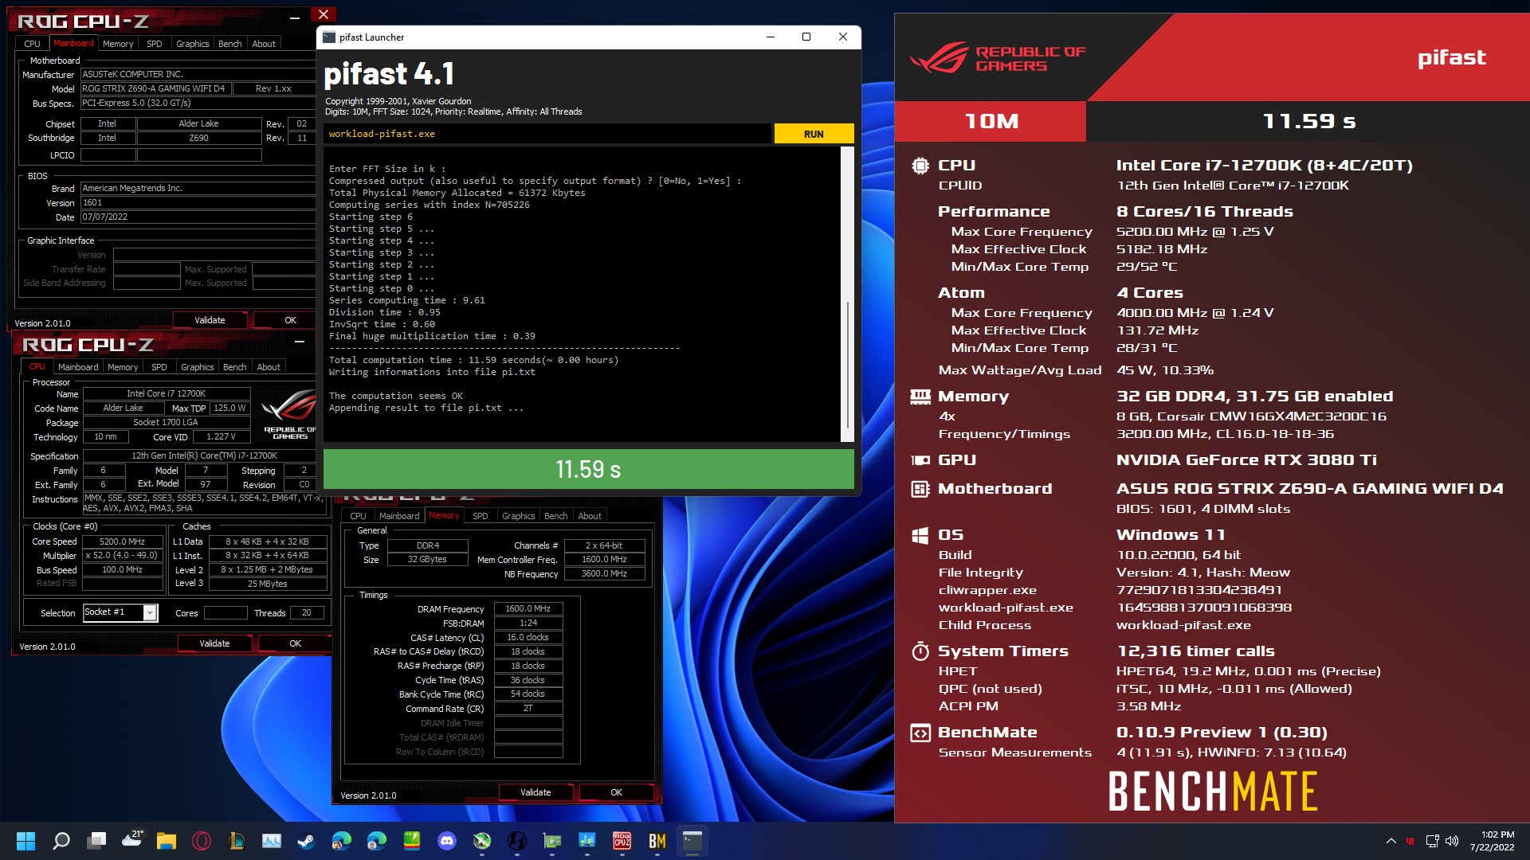Click the Memory module icon in BenchMate panel
The image size is (1530, 860).
tap(920, 397)
